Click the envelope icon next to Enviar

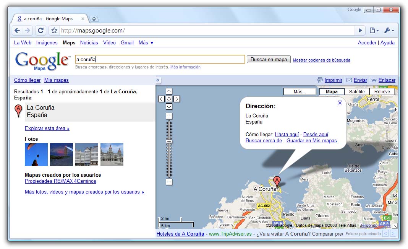coord(349,80)
